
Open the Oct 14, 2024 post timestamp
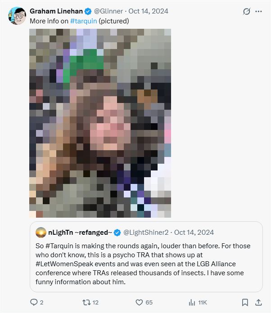click(x=148, y=11)
